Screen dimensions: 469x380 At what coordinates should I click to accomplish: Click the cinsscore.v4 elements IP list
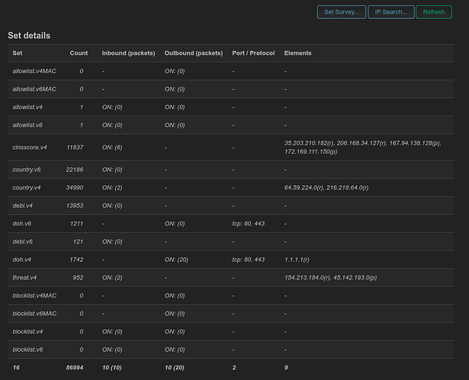(x=363, y=147)
